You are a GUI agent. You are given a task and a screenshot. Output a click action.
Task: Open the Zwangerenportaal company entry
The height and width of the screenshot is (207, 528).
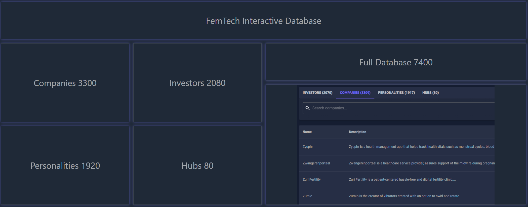pos(316,163)
